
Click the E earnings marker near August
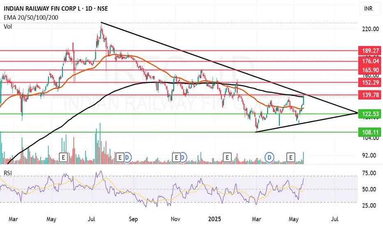pos(120,158)
